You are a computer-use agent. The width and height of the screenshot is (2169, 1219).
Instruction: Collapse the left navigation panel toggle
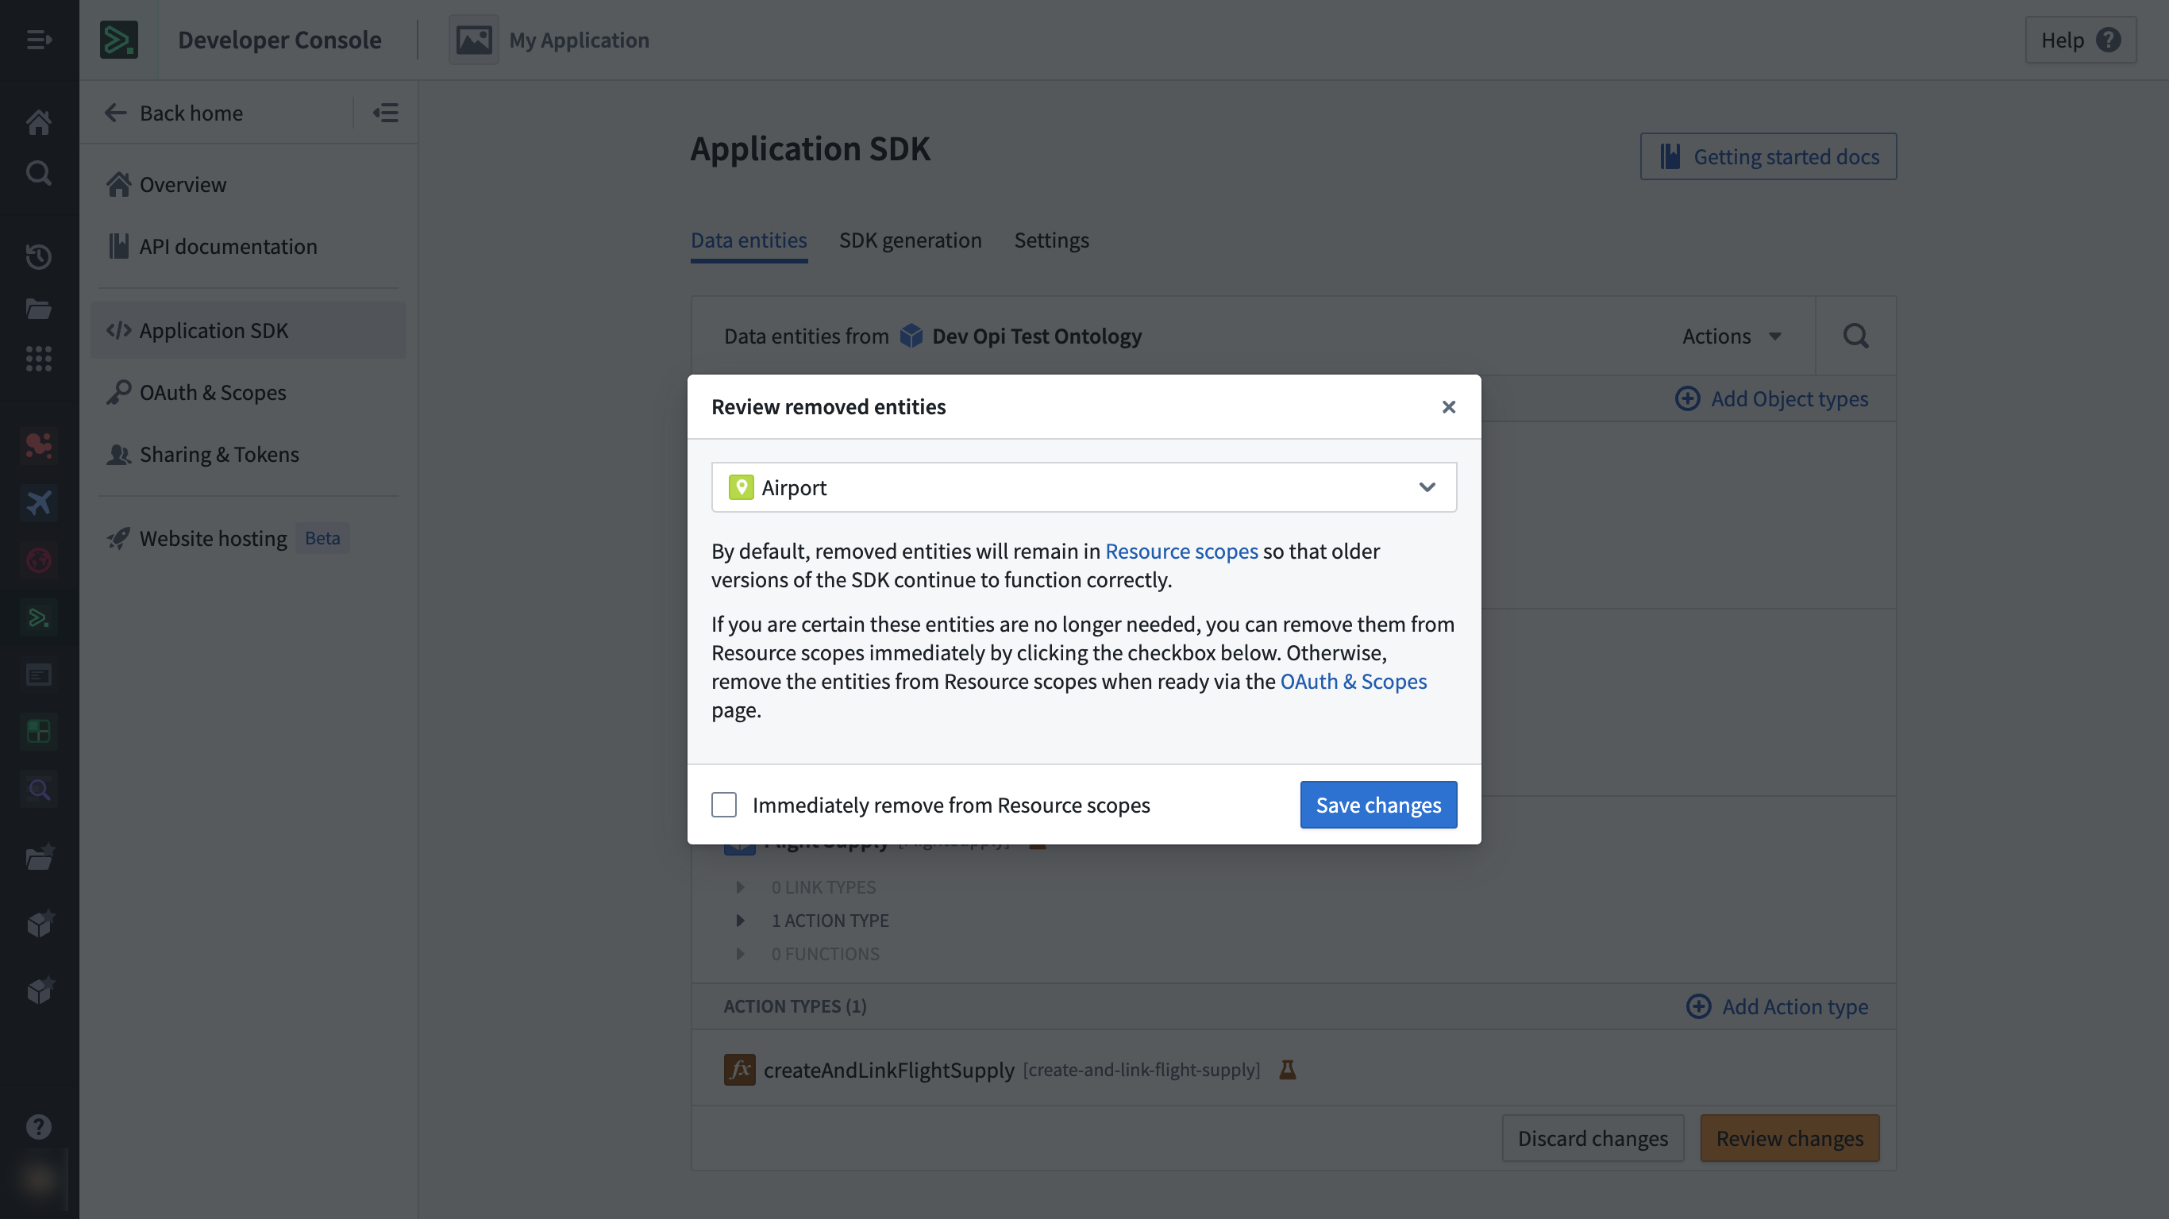(x=385, y=112)
